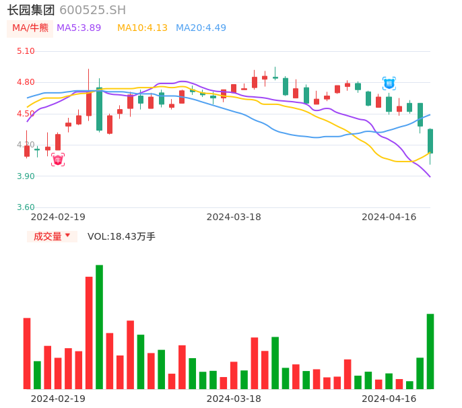This screenshot has width=462, height=408.
Task: Select the MA/牛熊 indicator tab
Action: [30, 28]
